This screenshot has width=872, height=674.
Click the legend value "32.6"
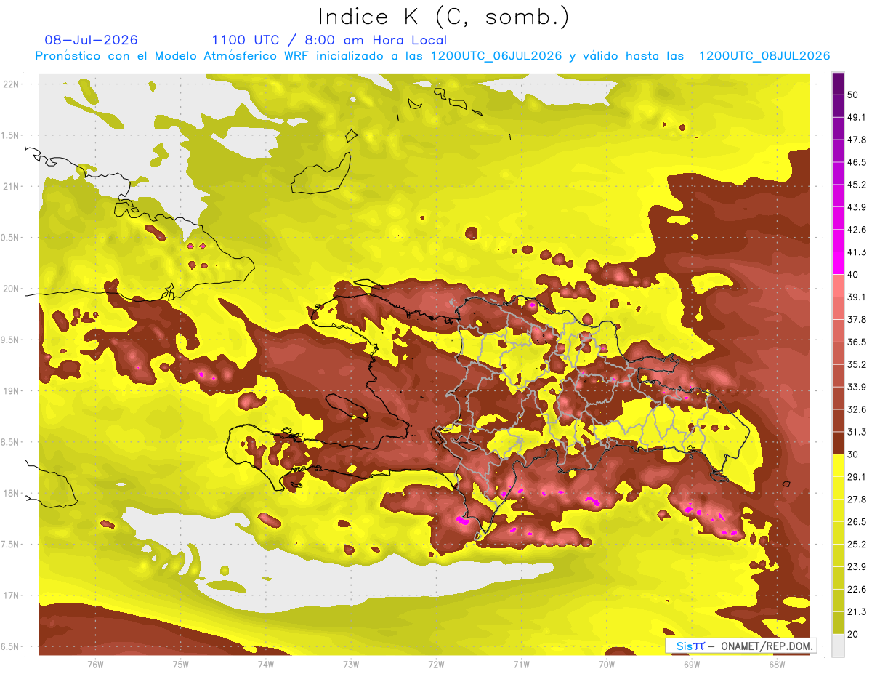click(856, 409)
